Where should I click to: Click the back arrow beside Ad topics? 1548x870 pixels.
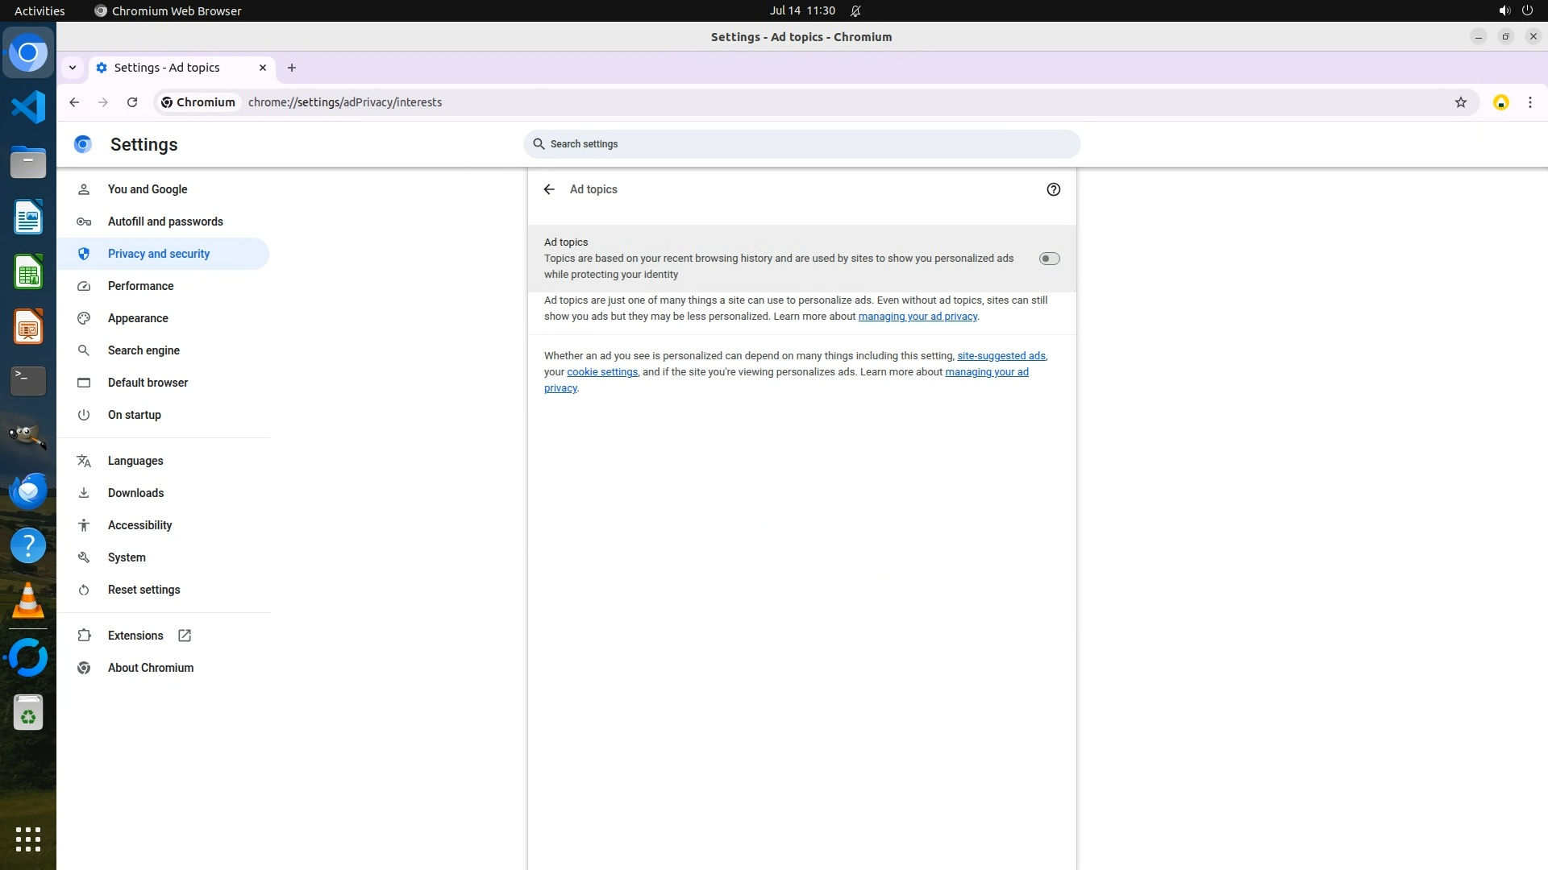[x=549, y=189]
